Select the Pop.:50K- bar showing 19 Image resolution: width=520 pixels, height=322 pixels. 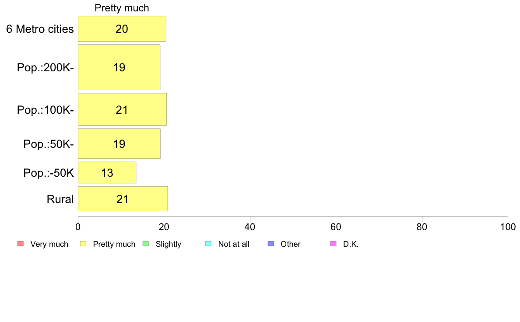click(119, 143)
